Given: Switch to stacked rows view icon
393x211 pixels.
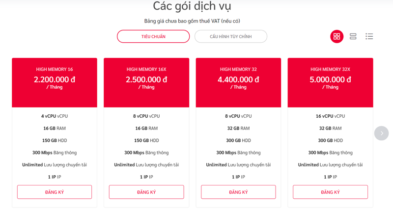Looking at the screenshot, I should (x=353, y=36).
